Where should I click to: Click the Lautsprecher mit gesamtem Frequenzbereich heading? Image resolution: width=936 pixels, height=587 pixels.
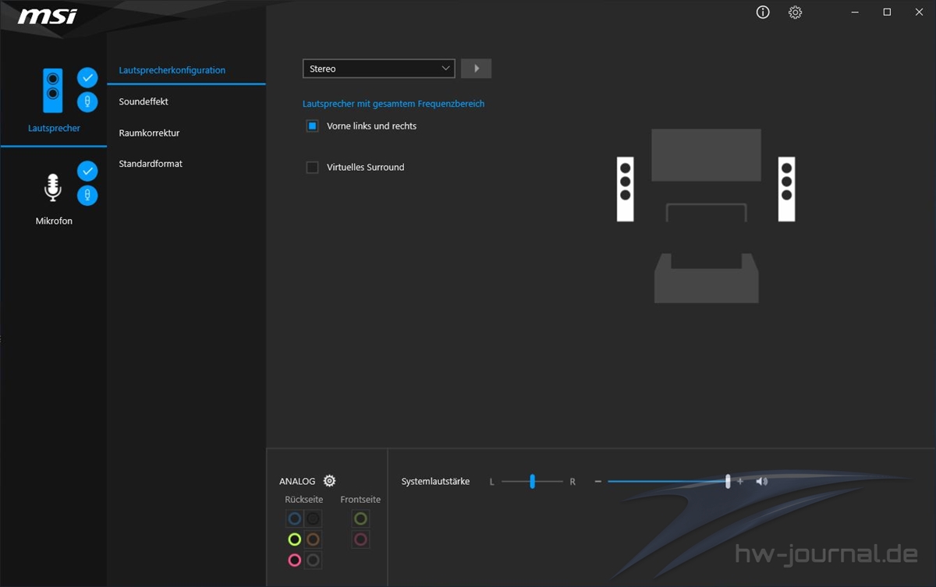394,104
